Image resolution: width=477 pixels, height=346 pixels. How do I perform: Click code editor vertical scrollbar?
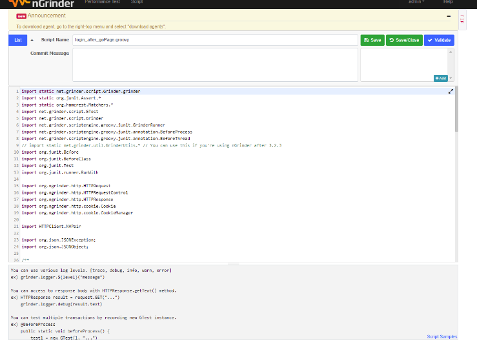(x=456, y=109)
